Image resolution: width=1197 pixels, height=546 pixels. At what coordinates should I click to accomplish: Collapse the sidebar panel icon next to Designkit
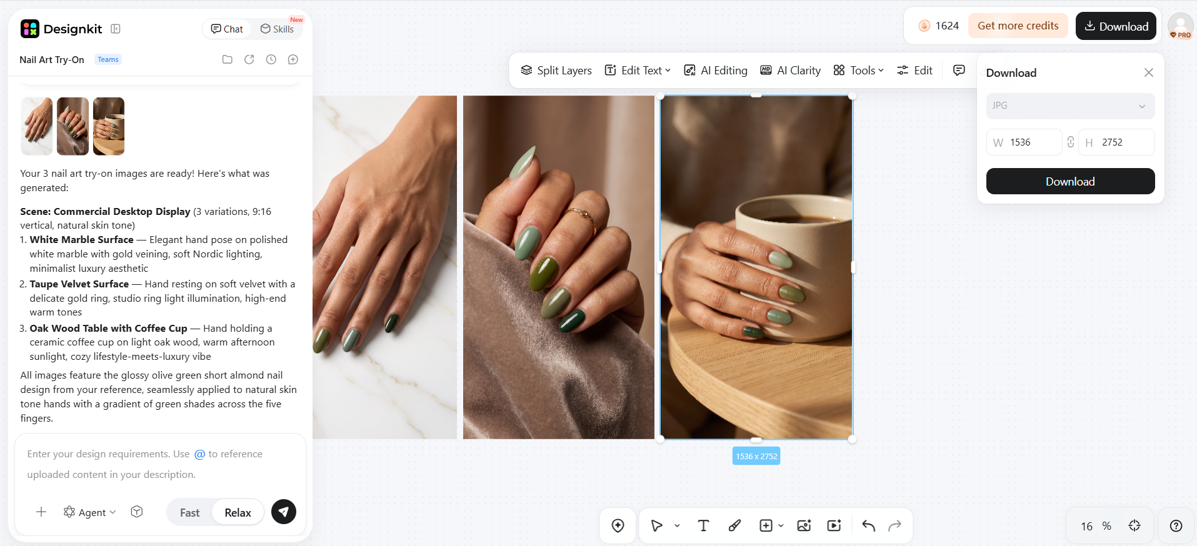click(x=116, y=29)
